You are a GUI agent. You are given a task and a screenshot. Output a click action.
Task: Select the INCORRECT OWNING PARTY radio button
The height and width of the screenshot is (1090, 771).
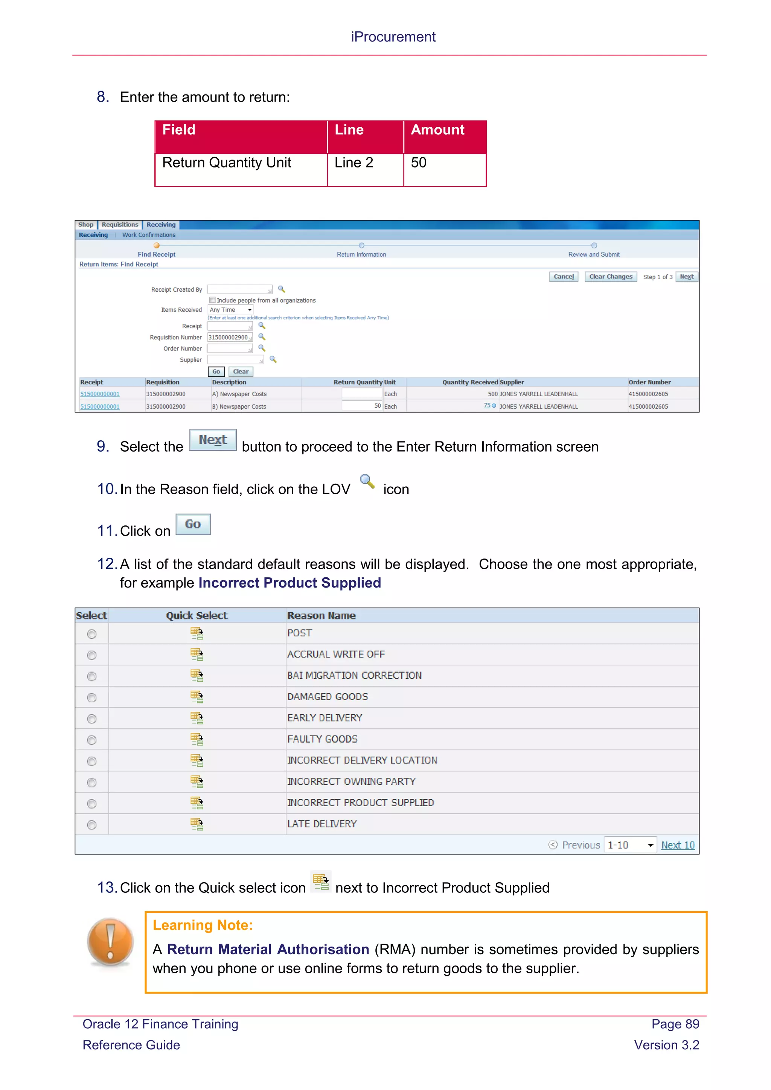(x=91, y=782)
